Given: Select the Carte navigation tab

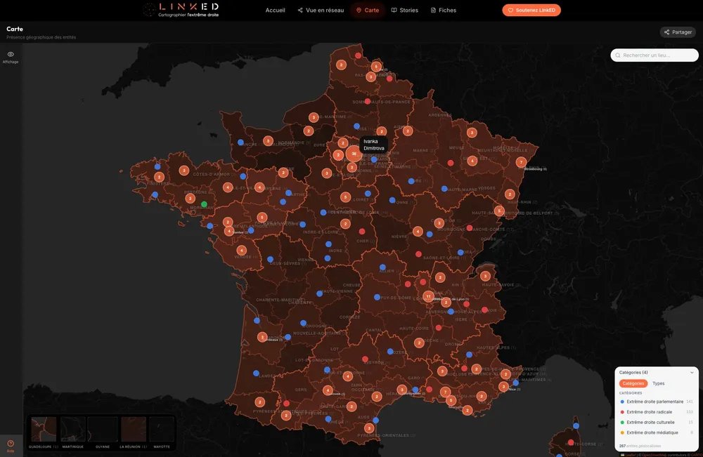Looking at the screenshot, I should click(x=367, y=10).
